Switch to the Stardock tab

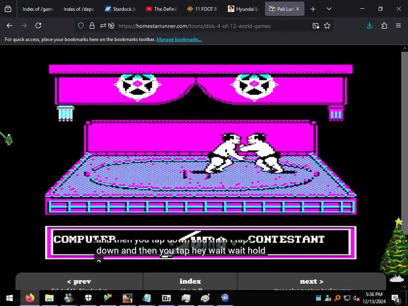pyautogui.click(x=120, y=9)
